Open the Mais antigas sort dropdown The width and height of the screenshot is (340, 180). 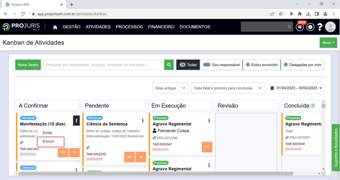pyautogui.click(x=171, y=88)
